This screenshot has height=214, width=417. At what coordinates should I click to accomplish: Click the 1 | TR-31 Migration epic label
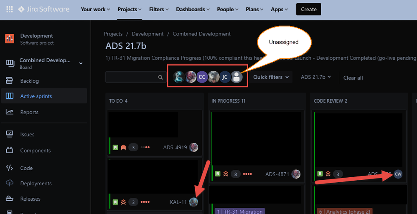pos(239,211)
